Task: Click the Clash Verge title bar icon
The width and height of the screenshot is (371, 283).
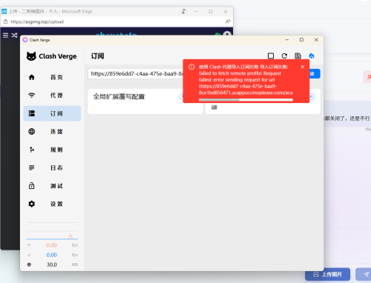Action: point(25,40)
